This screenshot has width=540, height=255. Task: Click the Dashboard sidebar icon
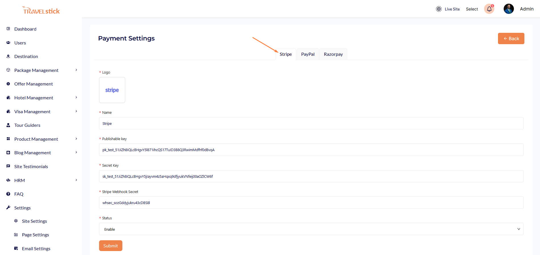pos(8,29)
